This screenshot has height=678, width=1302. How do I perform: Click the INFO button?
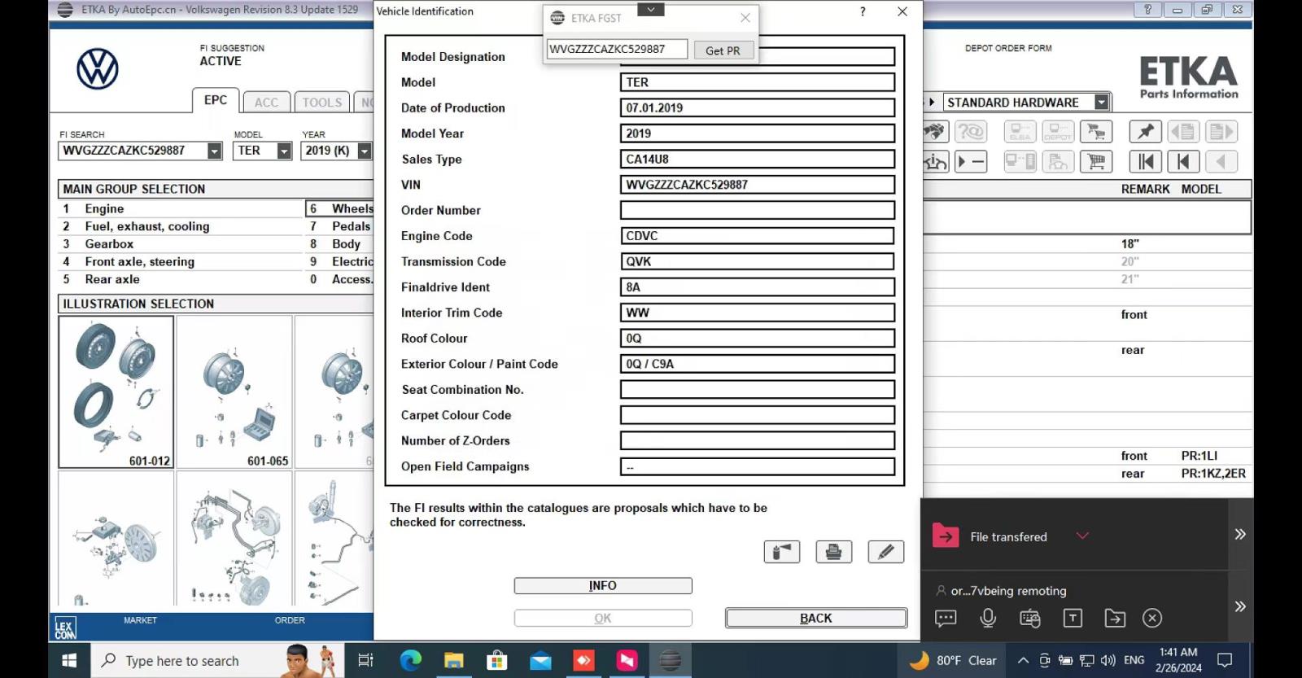click(x=603, y=585)
